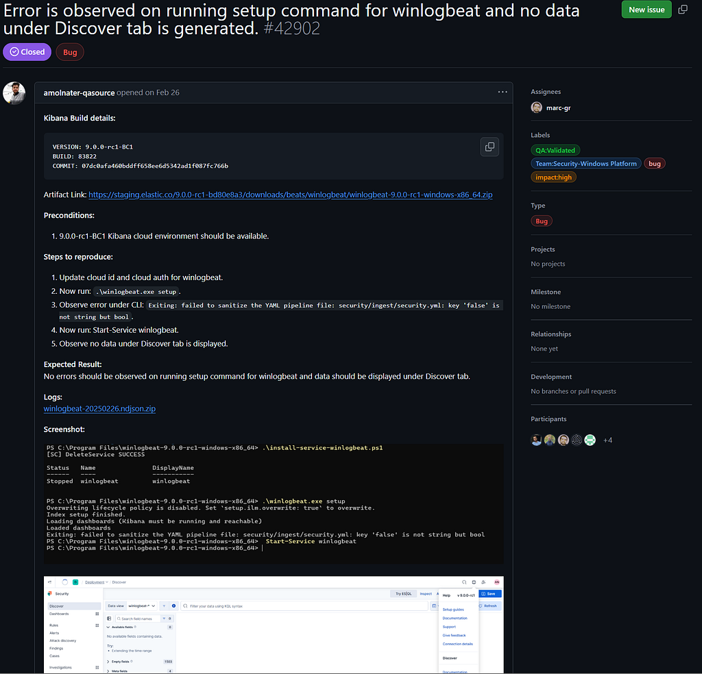
Task: Click 'Now run: Start-Service winlogbeat.' step
Action: pyautogui.click(x=119, y=330)
